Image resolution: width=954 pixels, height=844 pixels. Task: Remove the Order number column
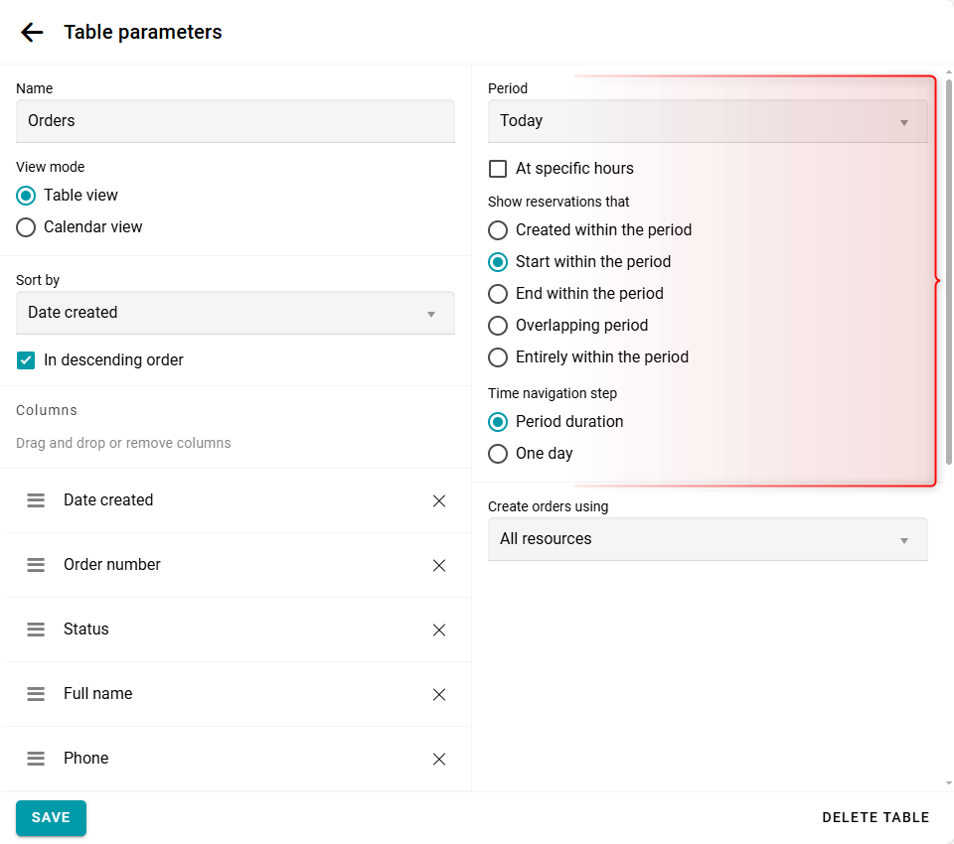[439, 565]
